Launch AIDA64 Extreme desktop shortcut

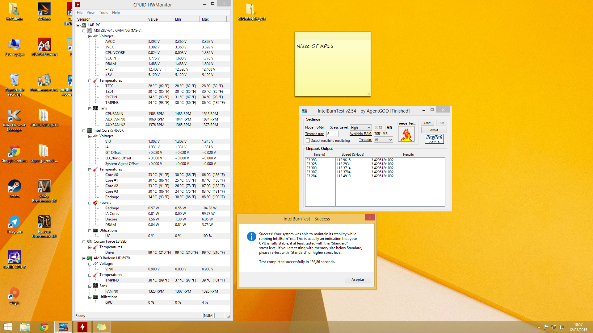(44, 47)
